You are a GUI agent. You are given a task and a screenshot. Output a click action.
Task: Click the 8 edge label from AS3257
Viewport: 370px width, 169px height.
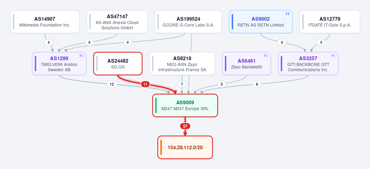pos(257,84)
